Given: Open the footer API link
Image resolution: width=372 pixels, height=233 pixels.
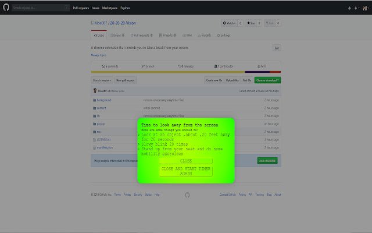Looking at the screenshot, I should pos(251,195).
